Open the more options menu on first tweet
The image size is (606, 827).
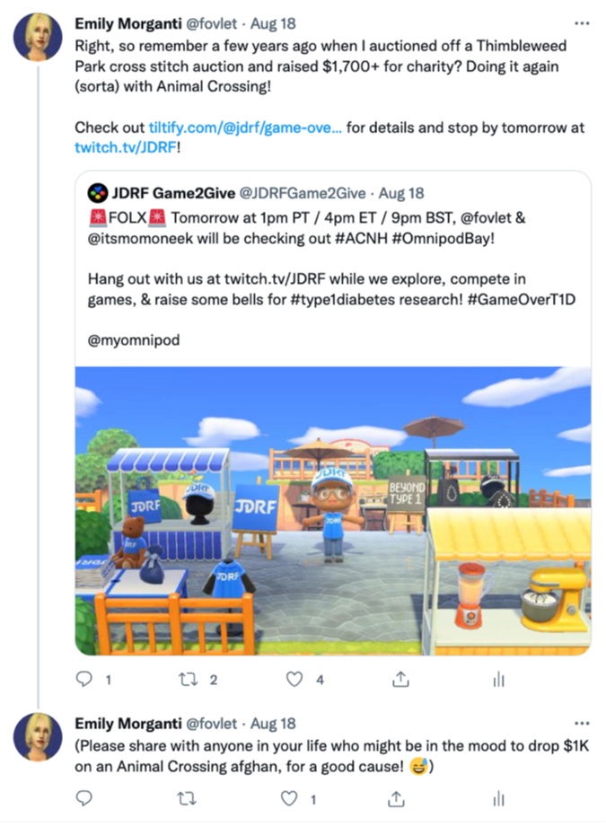(582, 23)
